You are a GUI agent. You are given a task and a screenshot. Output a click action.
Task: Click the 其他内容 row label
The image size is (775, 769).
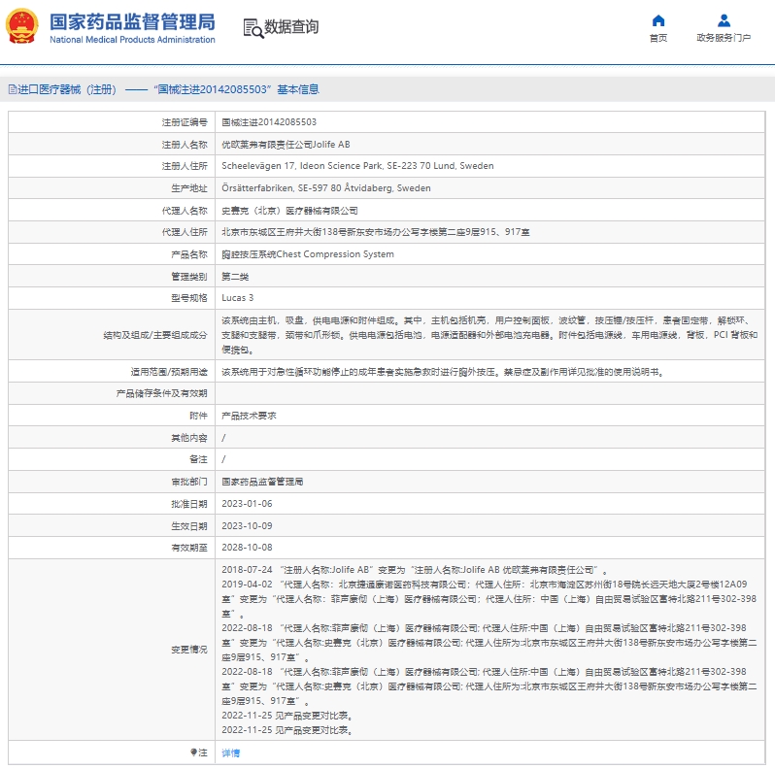click(189, 438)
